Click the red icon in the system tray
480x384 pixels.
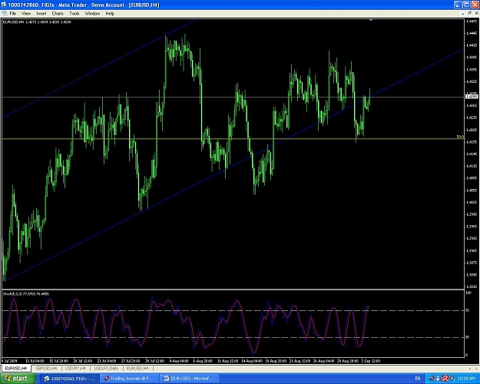click(x=445, y=379)
